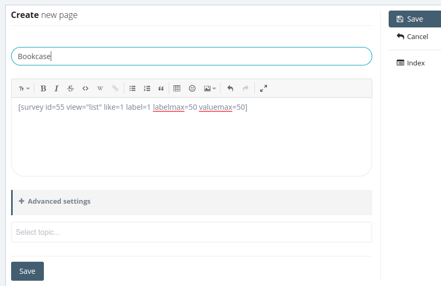Focus the page title field containing Bookcase
Screen dimensions: 441x286
click(x=191, y=56)
